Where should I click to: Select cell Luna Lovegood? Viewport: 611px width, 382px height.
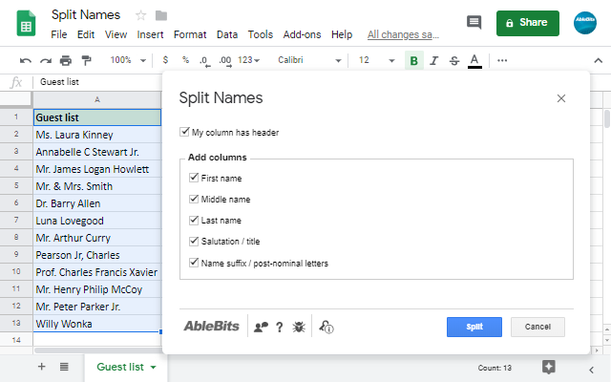(x=97, y=221)
